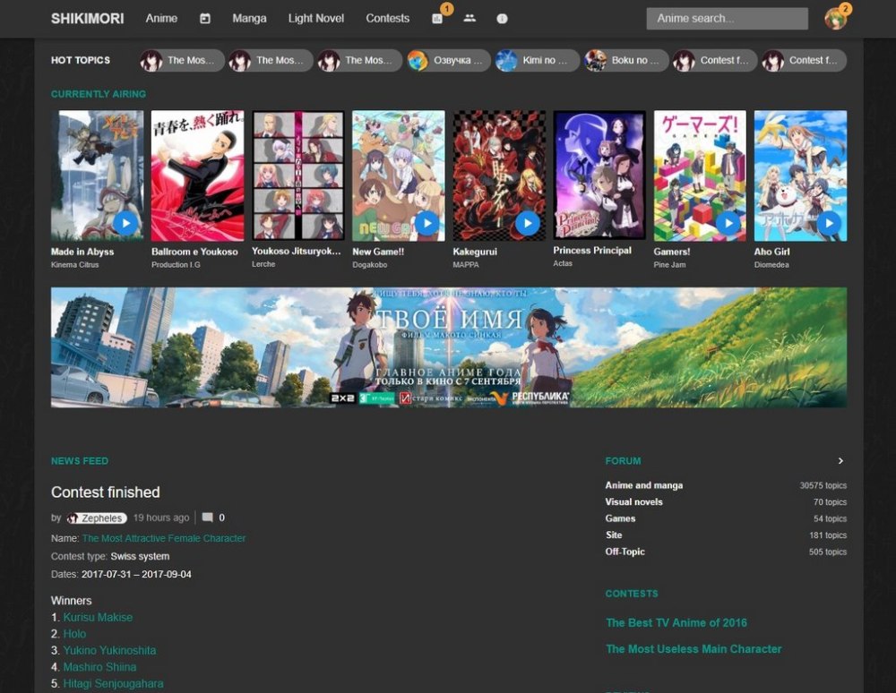Open the Forum heading link
The height and width of the screenshot is (693, 896).
click(x=623, y=461)
